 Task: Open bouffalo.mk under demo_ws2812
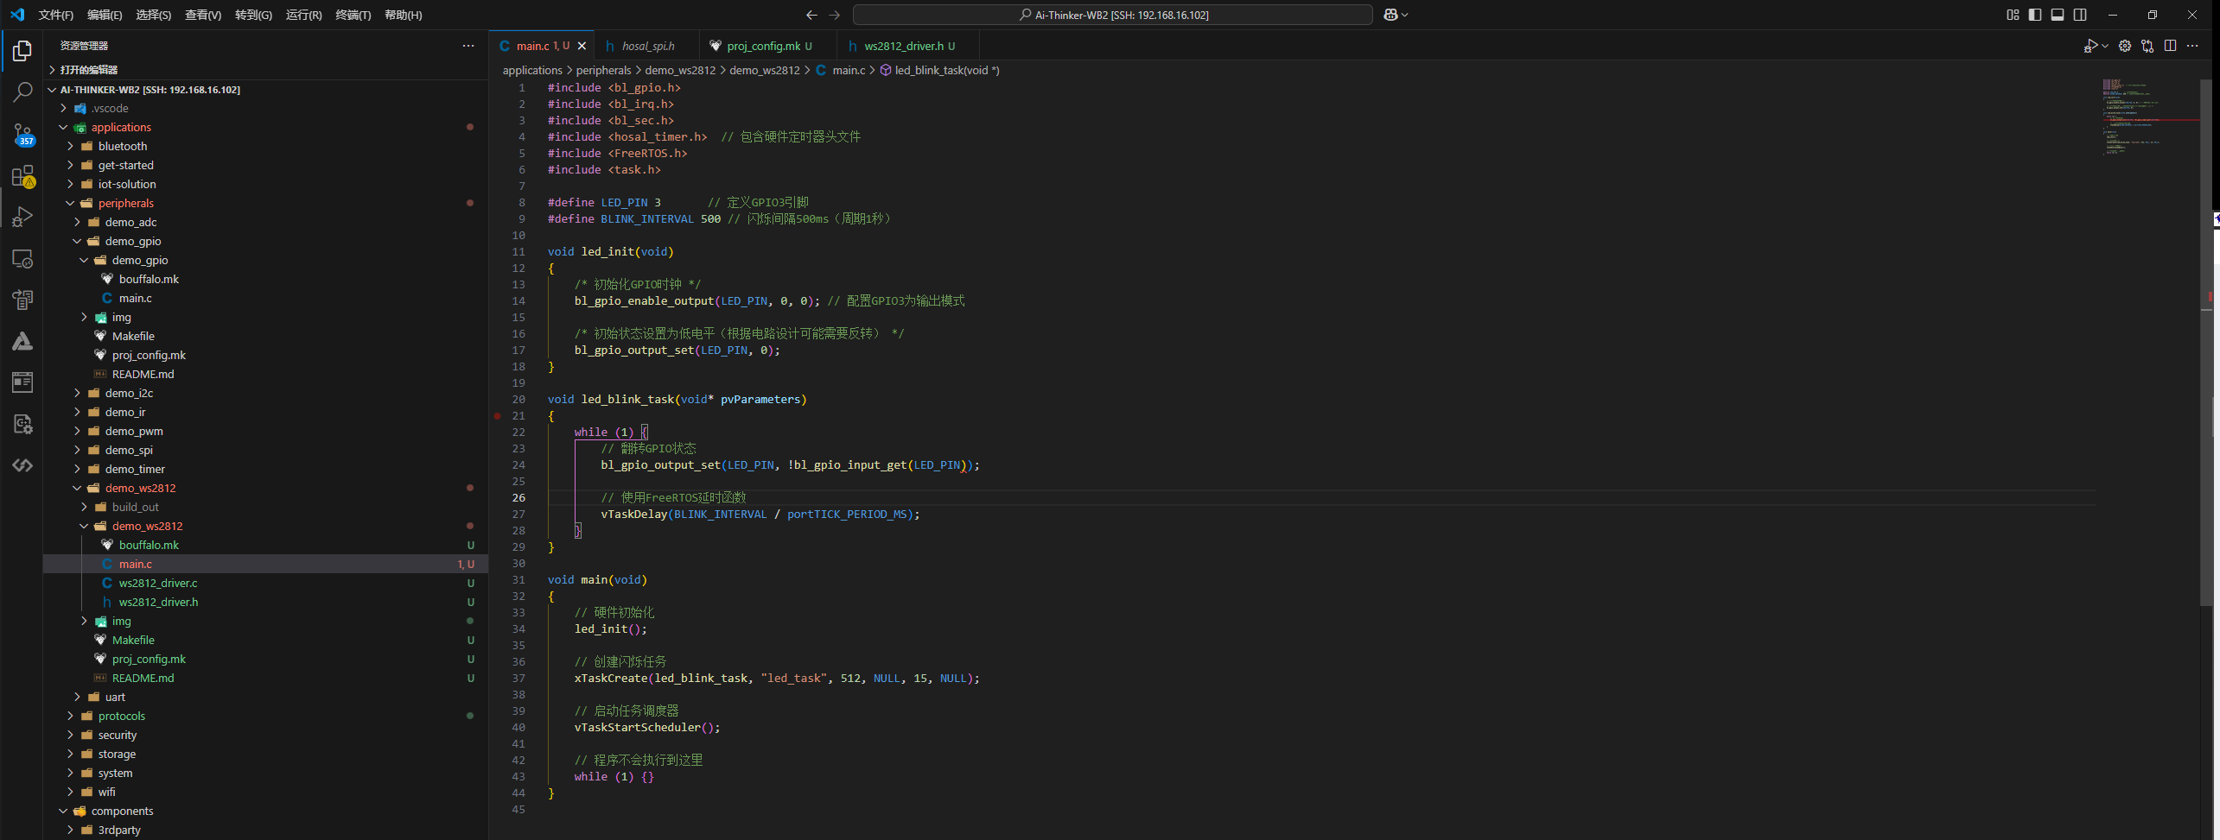tap(265, 546)
